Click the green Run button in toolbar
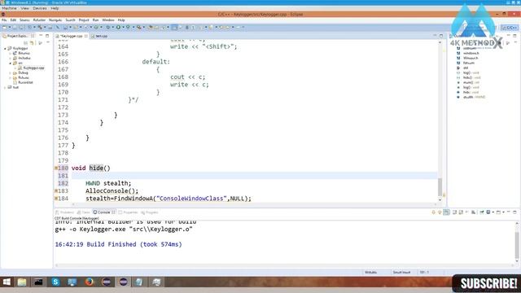Viewport: 521px width, 293px height. (x=118, y=27)
